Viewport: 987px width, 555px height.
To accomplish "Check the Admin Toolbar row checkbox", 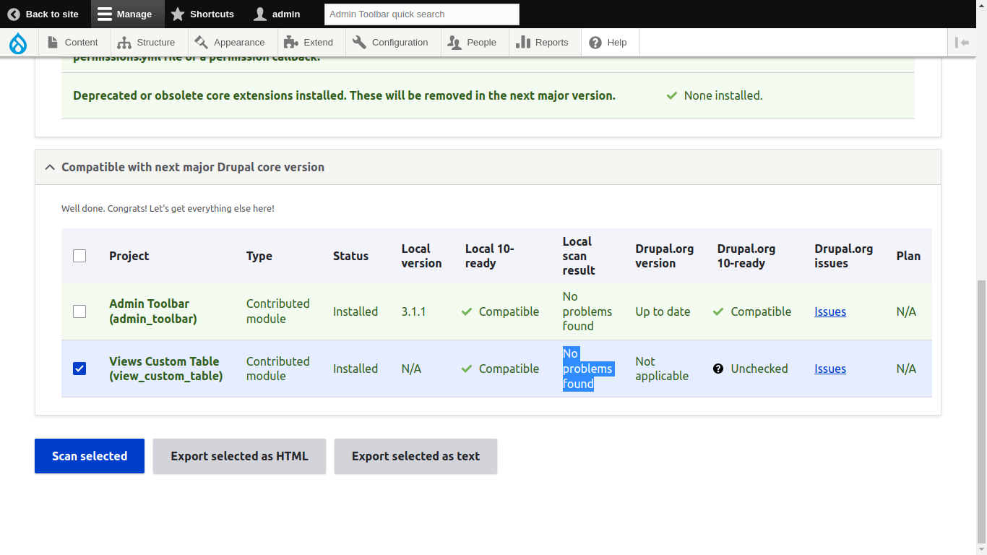I will pos(79,311).
